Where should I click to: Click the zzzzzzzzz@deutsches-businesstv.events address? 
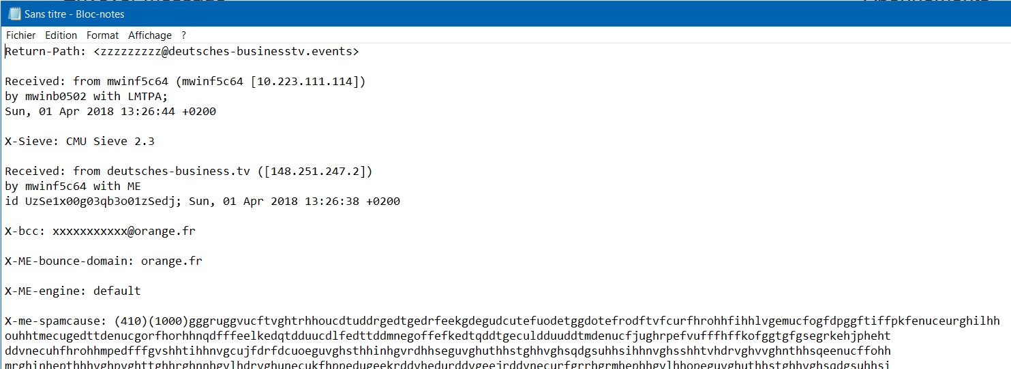point(226,52)
